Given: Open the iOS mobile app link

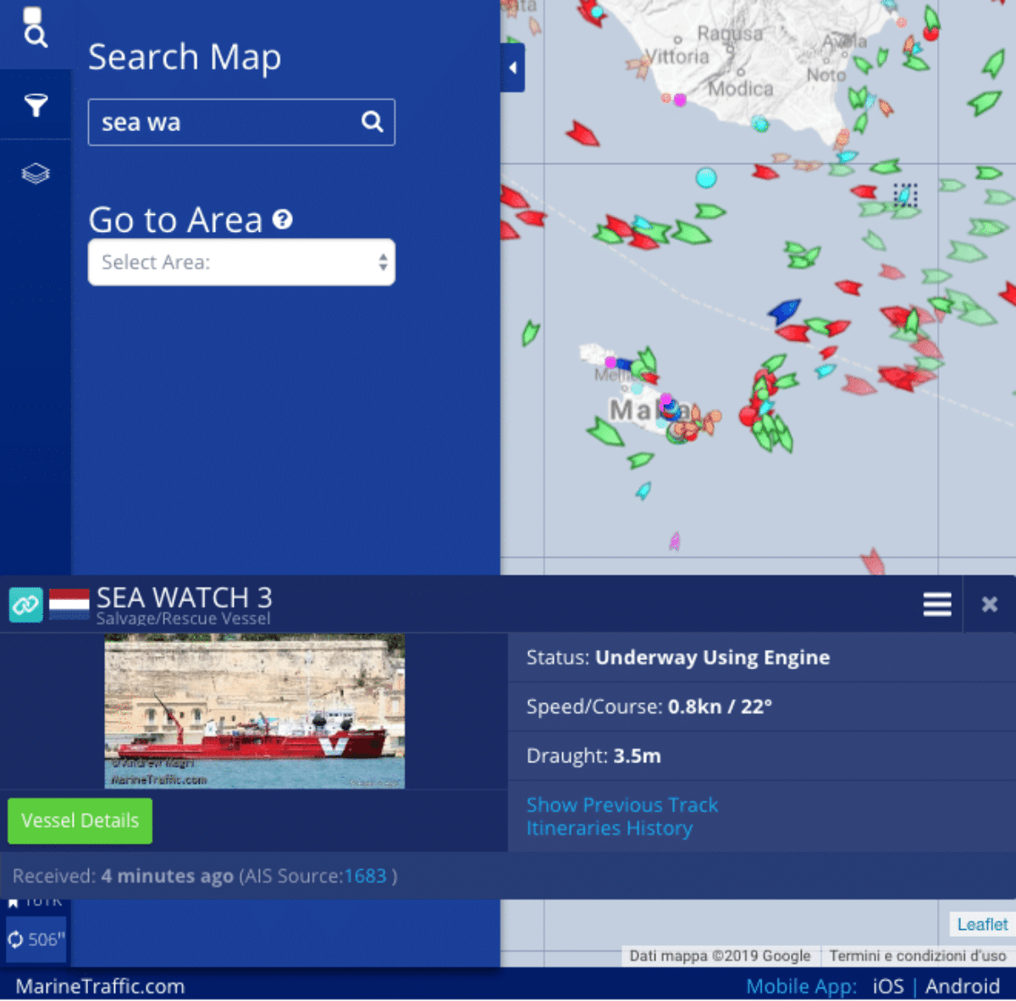Looking at the screenshot, I should (x=887, y=987).
